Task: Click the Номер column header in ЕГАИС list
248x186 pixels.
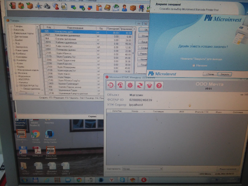Action: [x=135, y=111]
